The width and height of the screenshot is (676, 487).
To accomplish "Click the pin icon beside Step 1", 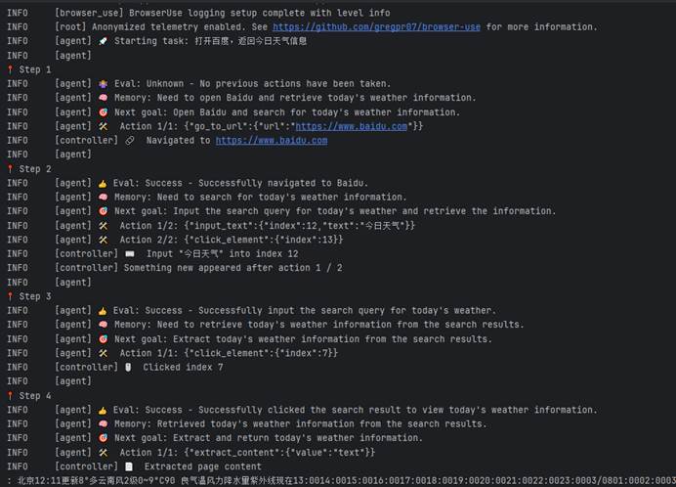I will pyautogui.click(x=10, y=69).
